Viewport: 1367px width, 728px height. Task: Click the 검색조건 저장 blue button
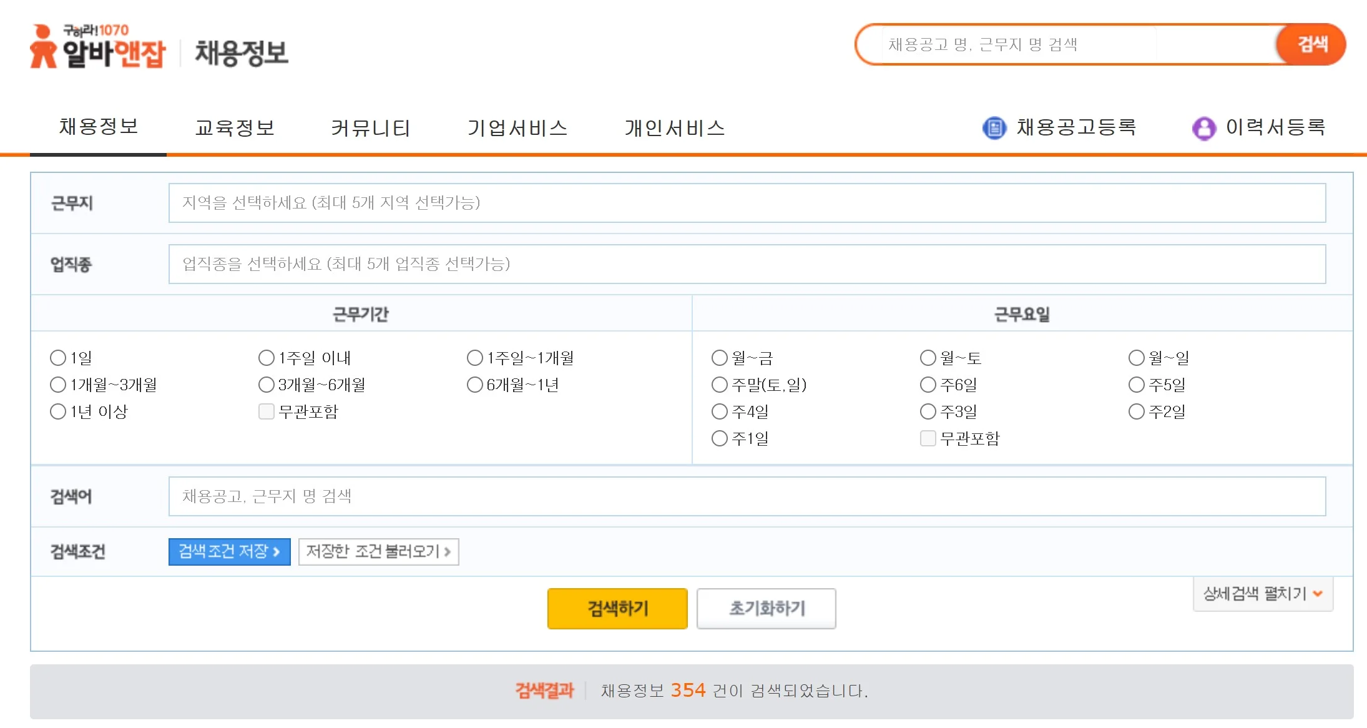(x=229, y=551)
